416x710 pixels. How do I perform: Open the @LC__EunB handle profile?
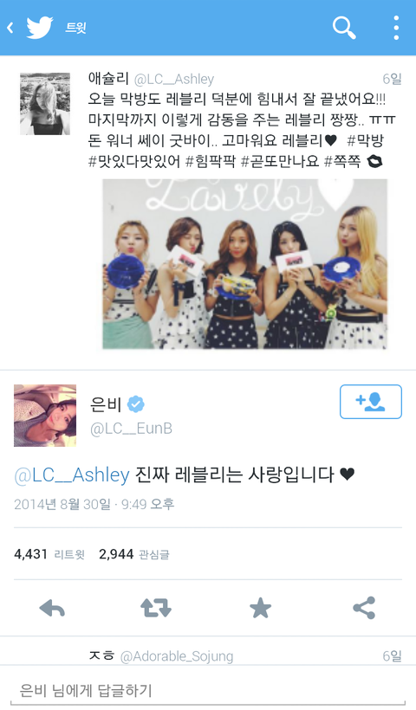click(x=131, y=429)
